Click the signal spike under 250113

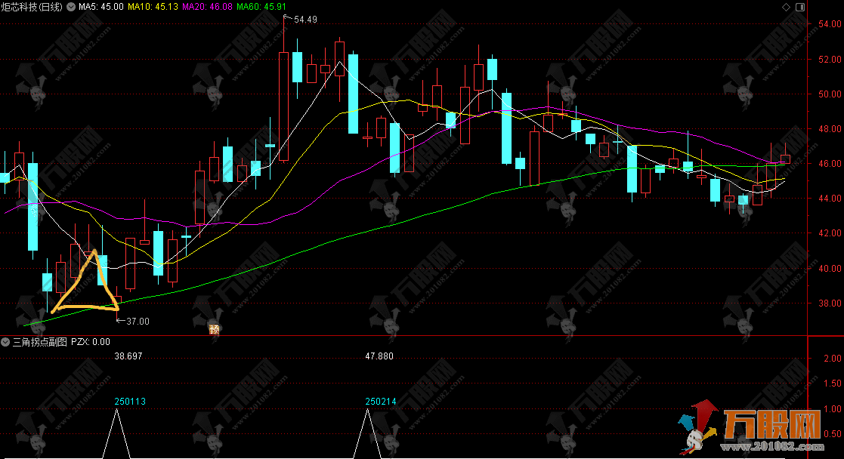[117, 433]
